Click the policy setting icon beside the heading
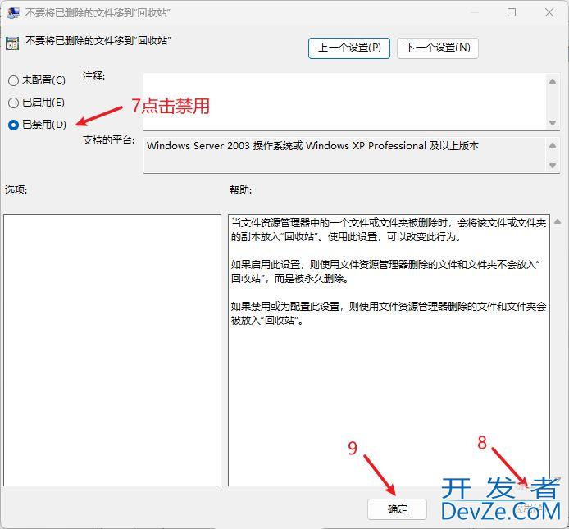This screenshot has width=569, height=529. point(12,43)
